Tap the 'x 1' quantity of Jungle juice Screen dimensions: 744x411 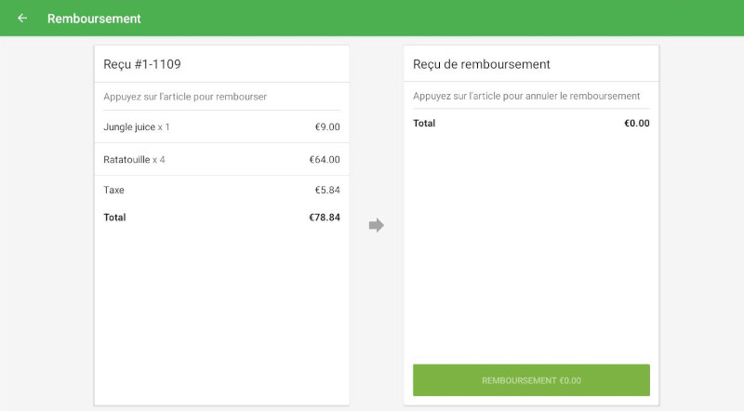point(164,126)
